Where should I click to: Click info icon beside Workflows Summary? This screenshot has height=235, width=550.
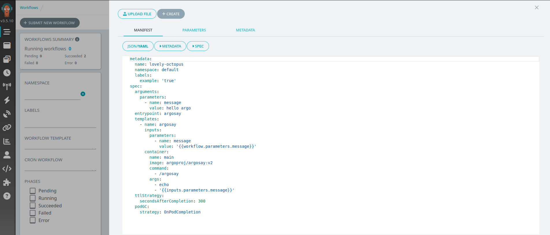77,39
